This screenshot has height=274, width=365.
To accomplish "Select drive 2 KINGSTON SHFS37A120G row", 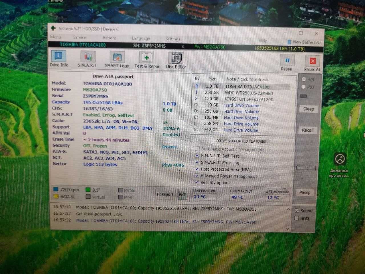I will coord(242,99).
